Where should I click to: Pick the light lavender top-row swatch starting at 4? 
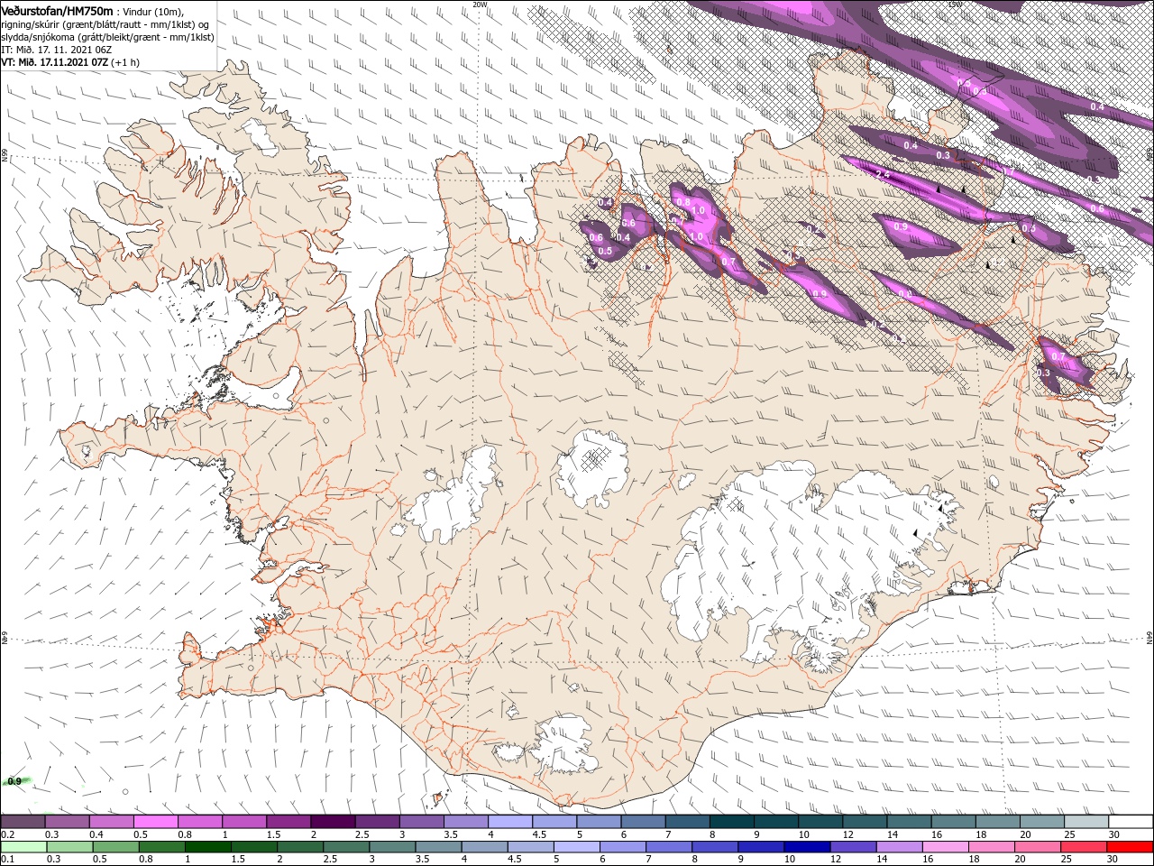[509, 822]
